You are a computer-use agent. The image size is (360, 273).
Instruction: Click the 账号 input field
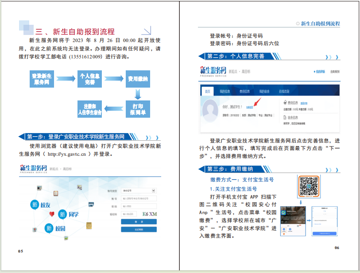(x=139, y=199)
